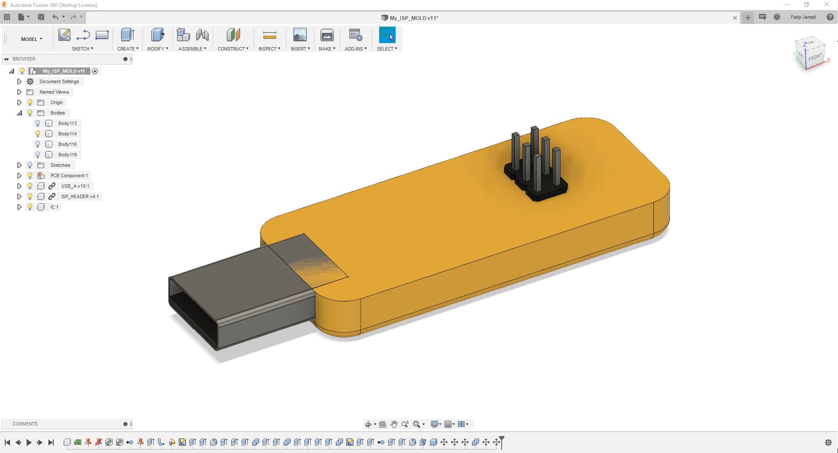Activate the My_ISP_MOLD v11 root radio button

pyautogui.click(x=95, y=71)
